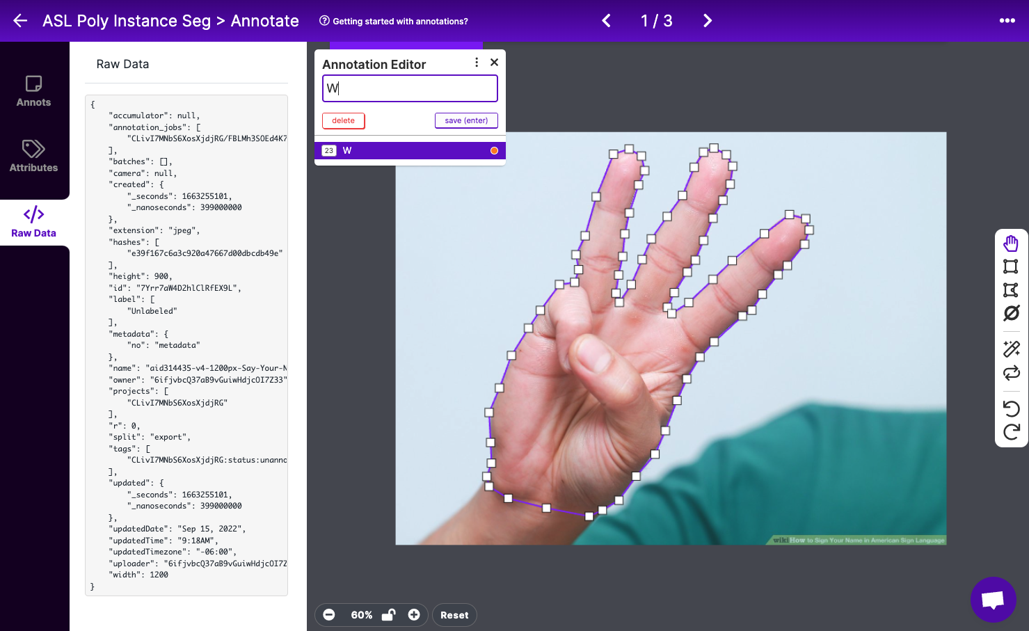Click the ASL Poly Instance Seg breadcrumb

coord(127,21)
